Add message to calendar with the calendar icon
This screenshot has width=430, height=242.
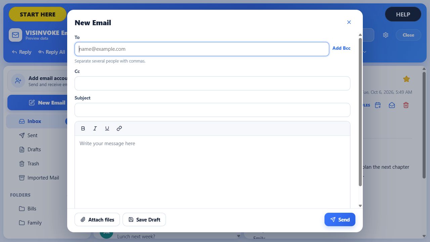[x=378, y=105]
